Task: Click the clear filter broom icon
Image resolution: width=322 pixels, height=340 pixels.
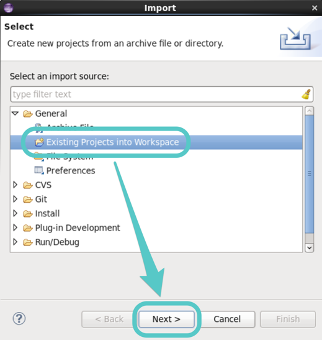Action: click(x=306, y=94)
